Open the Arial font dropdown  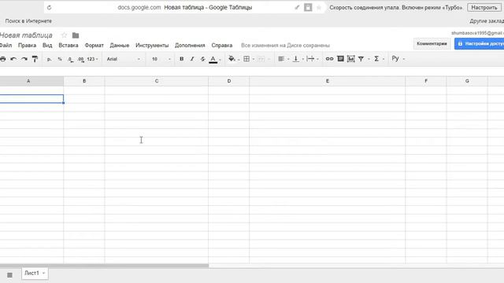pyautogui.click(x=124, y=59)
